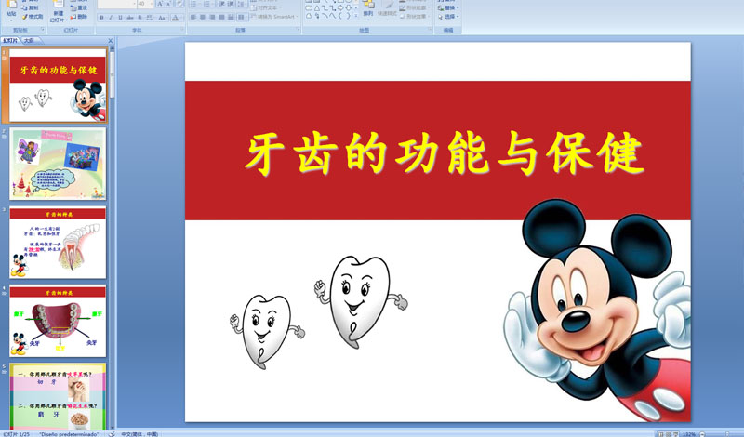Viewport: 744px width, 437px height.
Task: Switch to the Outline (大纲) tab
Action: [x=29, y=41]
